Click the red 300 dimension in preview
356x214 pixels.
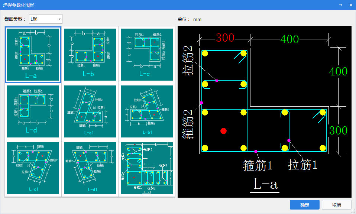[225, 38]
